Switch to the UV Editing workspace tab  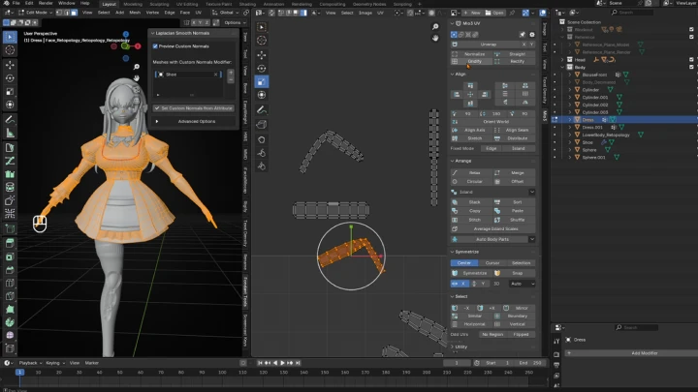[x=187, y=4]
